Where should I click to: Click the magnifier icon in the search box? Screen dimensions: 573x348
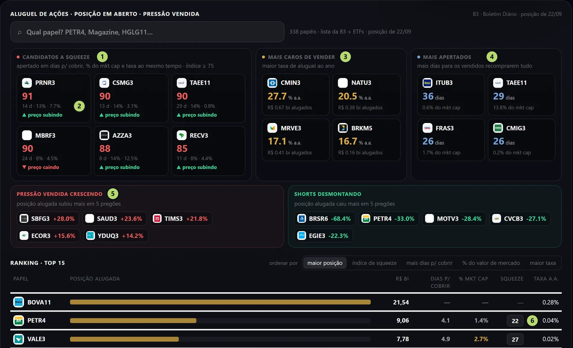pos(20,32)
